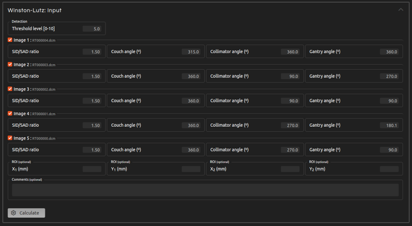Screen dimensions: 412x226
Task: Uncheck the Image 2 checkbox
Action: pyautogui.click(x=10, y=64)
